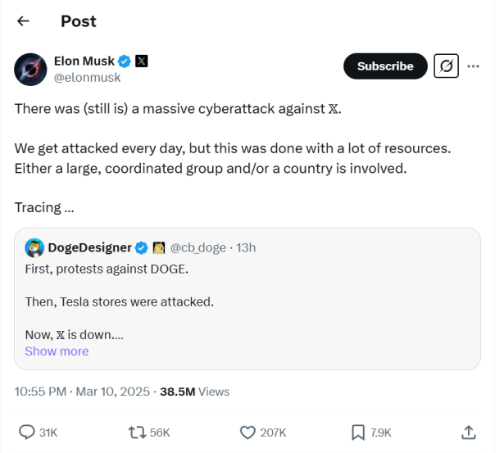This screenshot has width=504, height=453.
Task: Reply using the comment bubble icon
Action: point(27,433)
